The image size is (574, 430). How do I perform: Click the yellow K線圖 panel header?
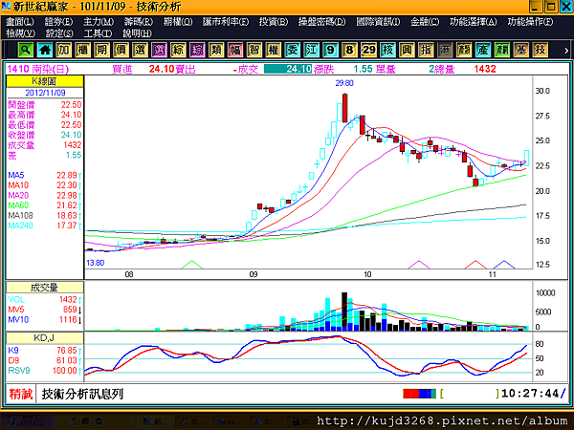(45, 81)
